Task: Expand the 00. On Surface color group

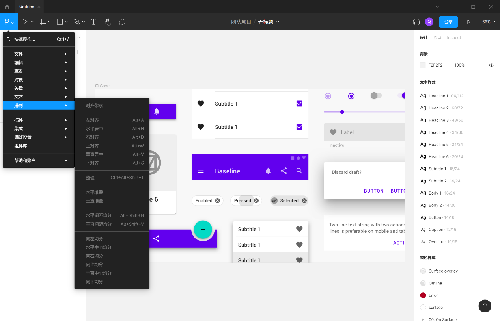Action: (423, 319)
